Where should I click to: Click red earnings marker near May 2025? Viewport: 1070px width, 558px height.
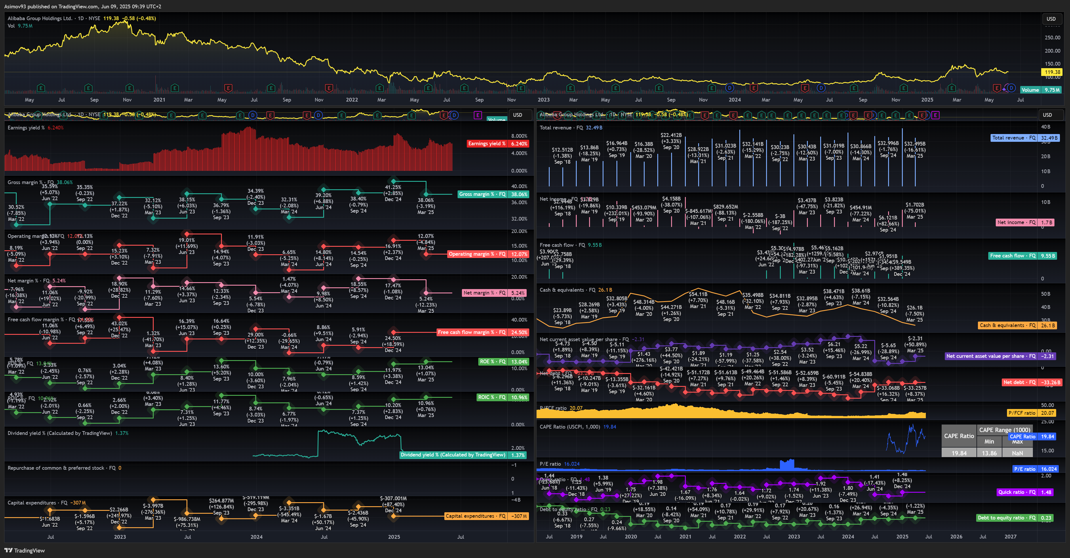click(997, 88)
